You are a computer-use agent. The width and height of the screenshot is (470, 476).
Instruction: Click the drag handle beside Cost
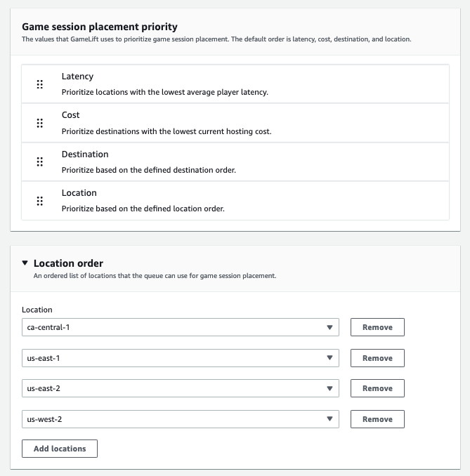point(39,123)
